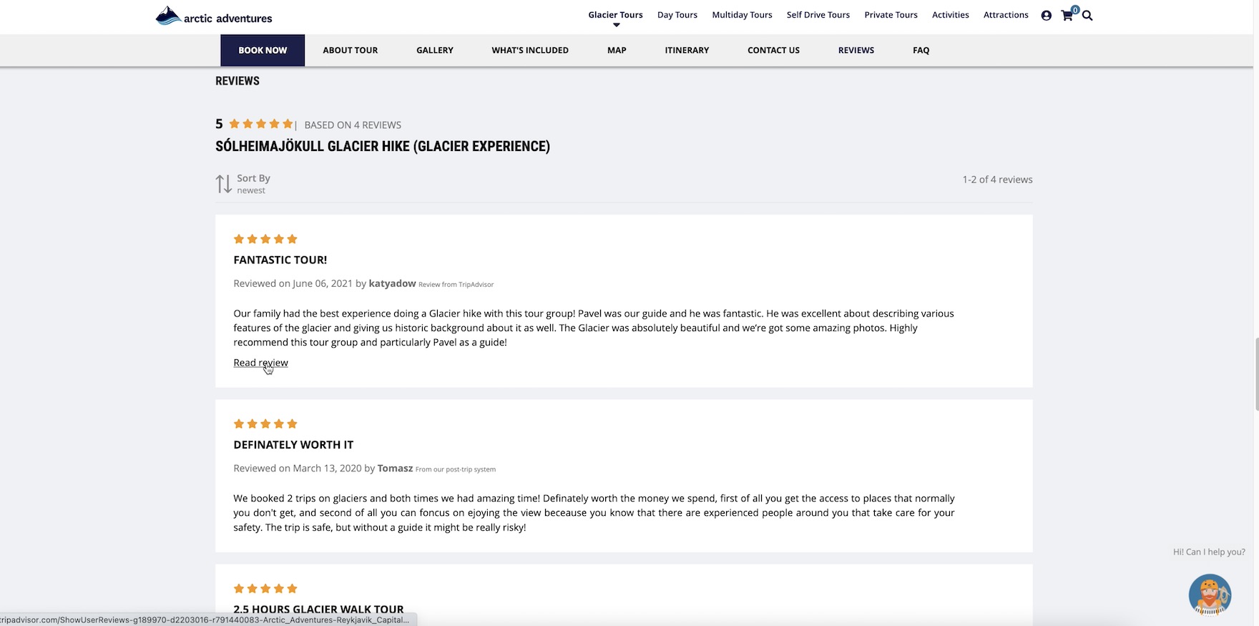Click the Hi! Can I help you? bubble

[x=1208, y=552]
